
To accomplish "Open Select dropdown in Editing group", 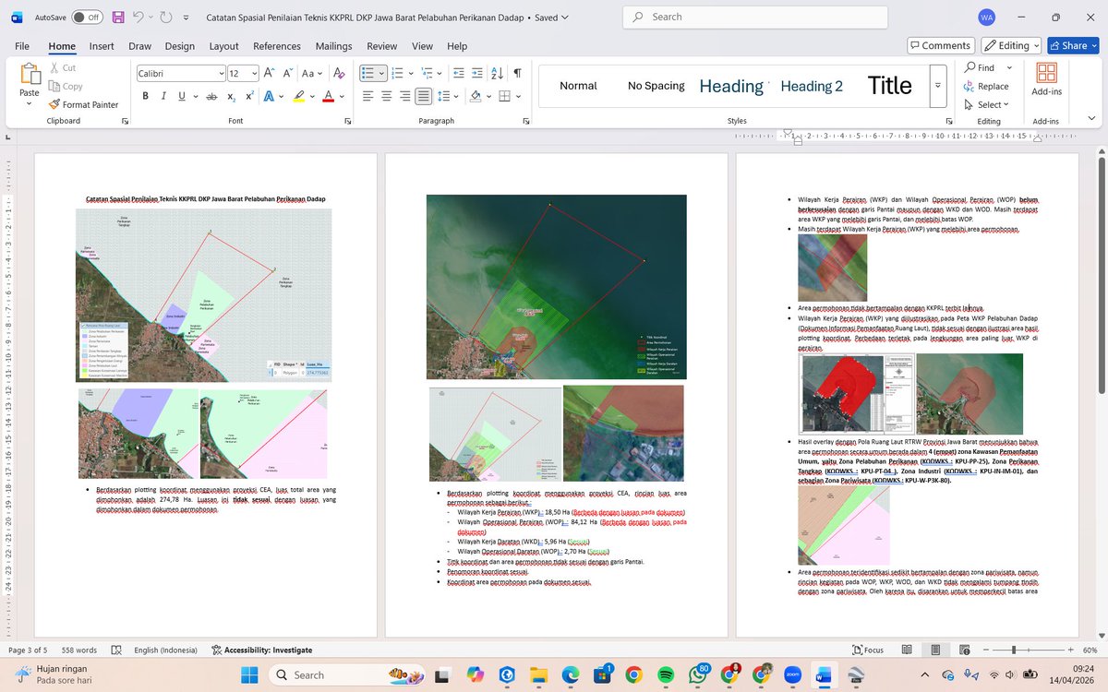I will click(986, 104).
